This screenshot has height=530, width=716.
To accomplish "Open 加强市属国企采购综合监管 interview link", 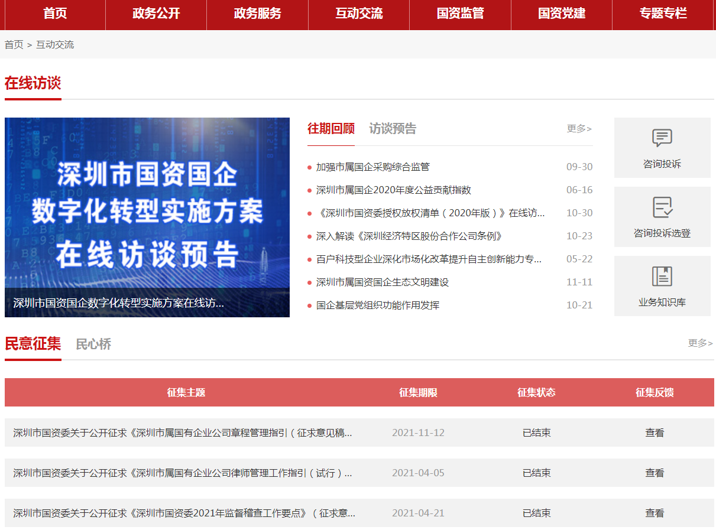I will tap(372, 167).
